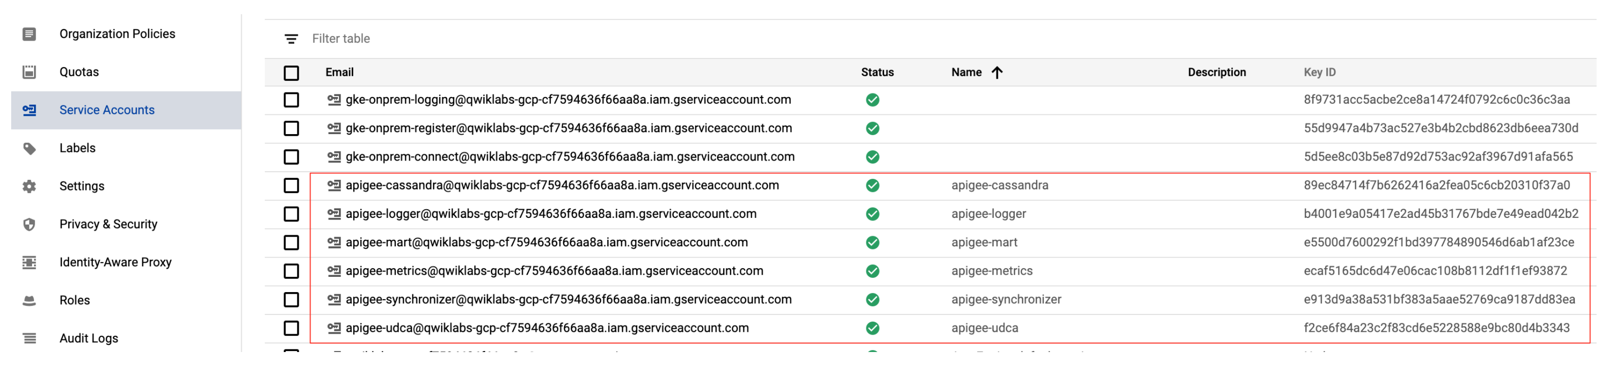Click key ID 8f9731acc5acbe2ce8a14724f0792c6c0c36c3aa
The height and width of the screenshot is (382, 1622).
coord(1436,100)
